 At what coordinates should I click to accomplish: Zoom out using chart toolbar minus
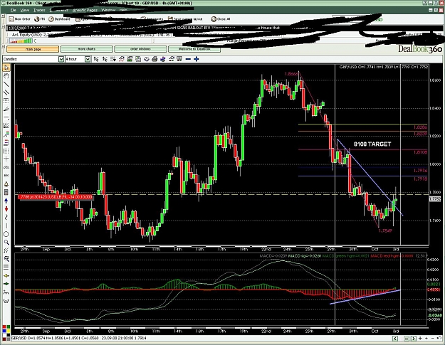coord(188,59)
